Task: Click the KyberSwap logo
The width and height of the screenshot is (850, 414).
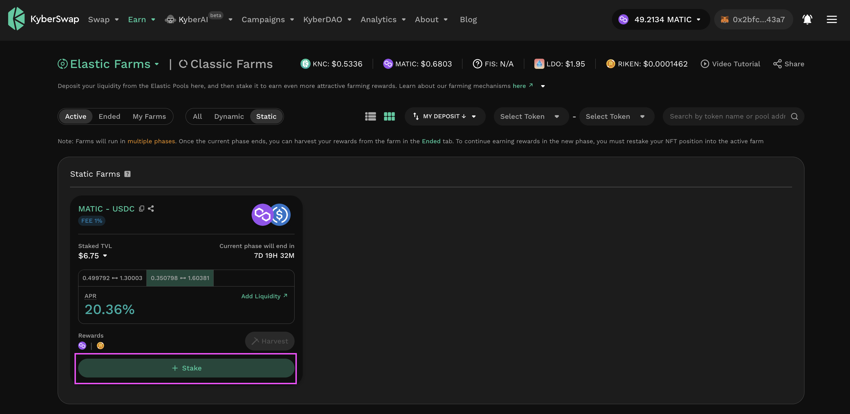Action: (43, 19)
